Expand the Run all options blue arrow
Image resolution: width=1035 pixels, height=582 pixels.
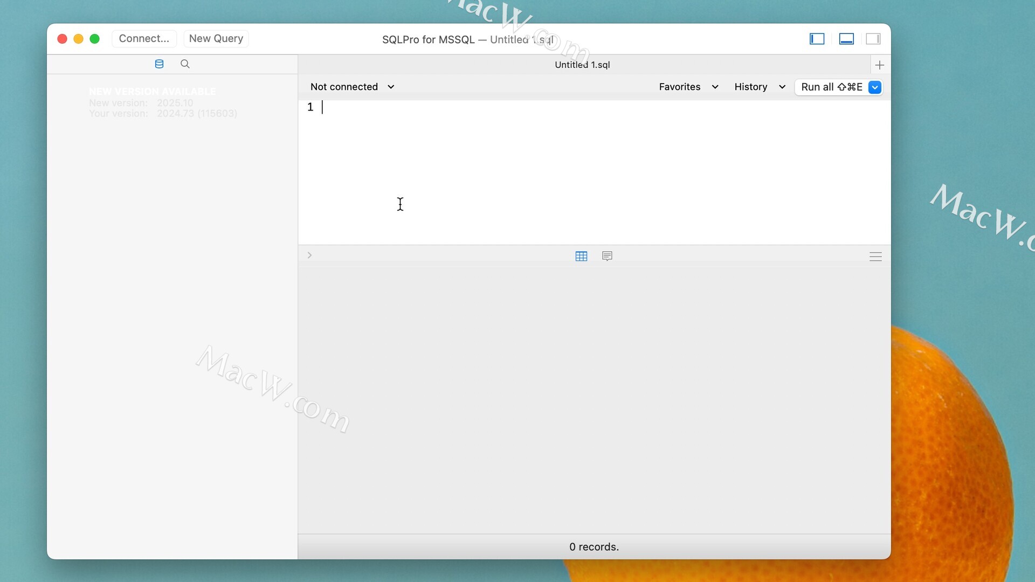(x=875, y=87)
